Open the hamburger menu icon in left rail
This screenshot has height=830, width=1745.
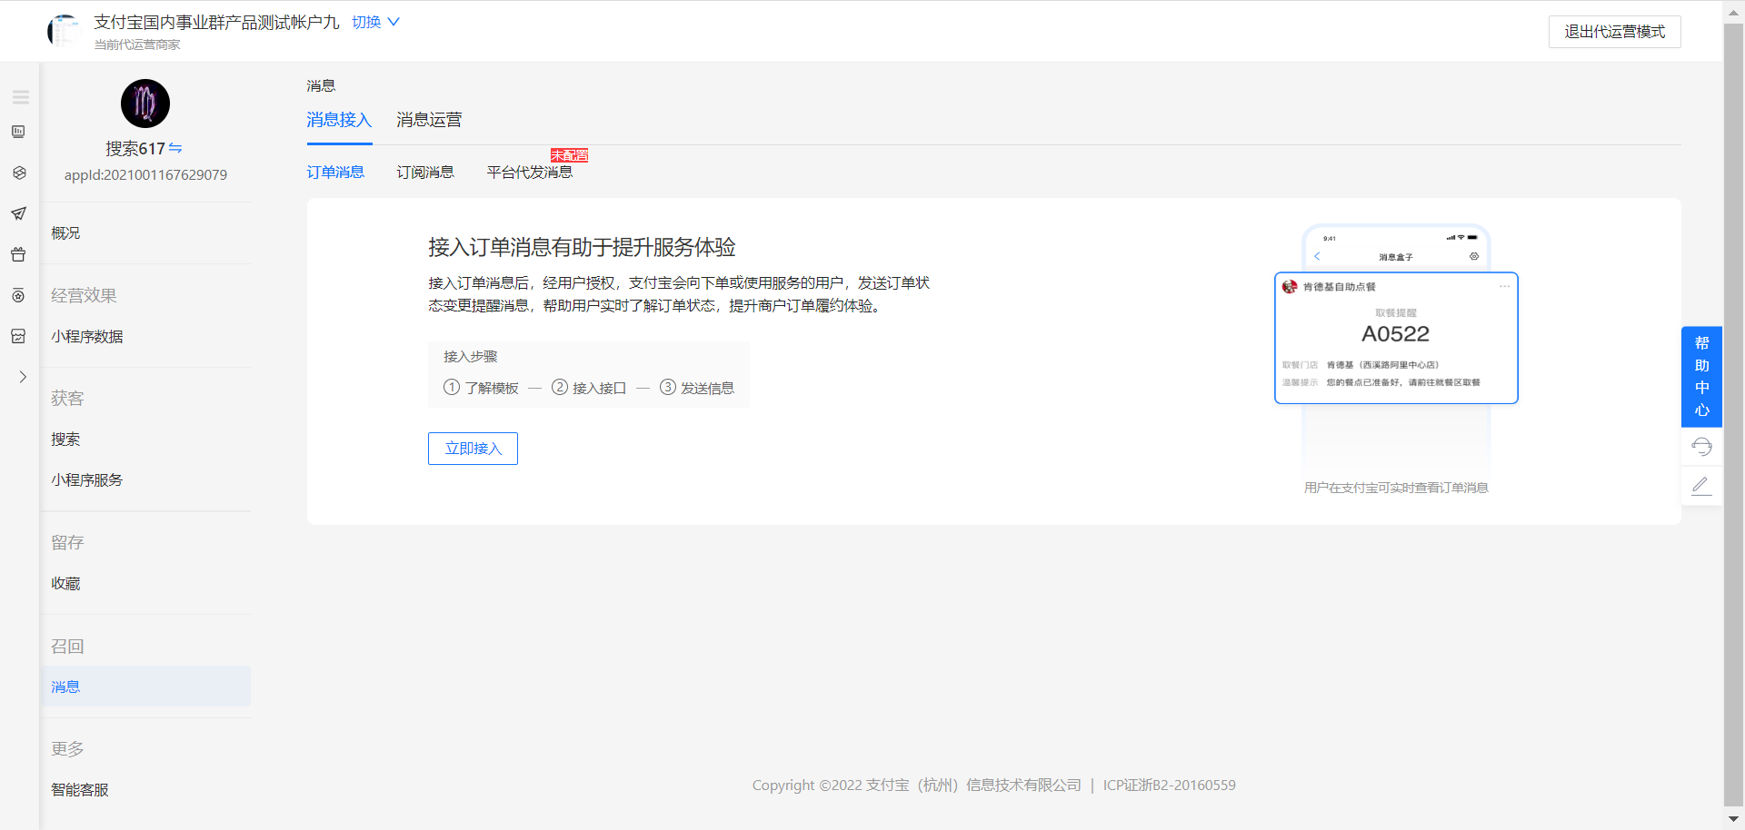point(20,97)
